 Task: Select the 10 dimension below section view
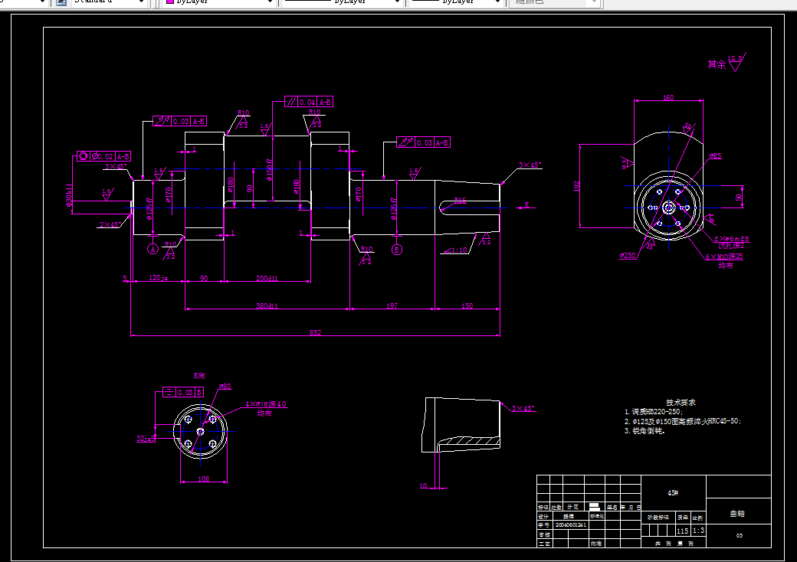tap(423, 486)
